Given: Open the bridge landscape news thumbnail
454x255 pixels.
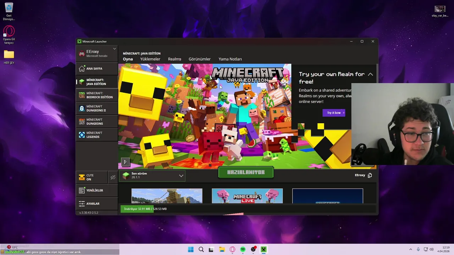Looking at the screenshot, I should tap(167, 196).
